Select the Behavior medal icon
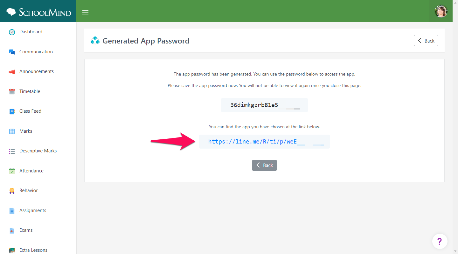 (12, 191)
